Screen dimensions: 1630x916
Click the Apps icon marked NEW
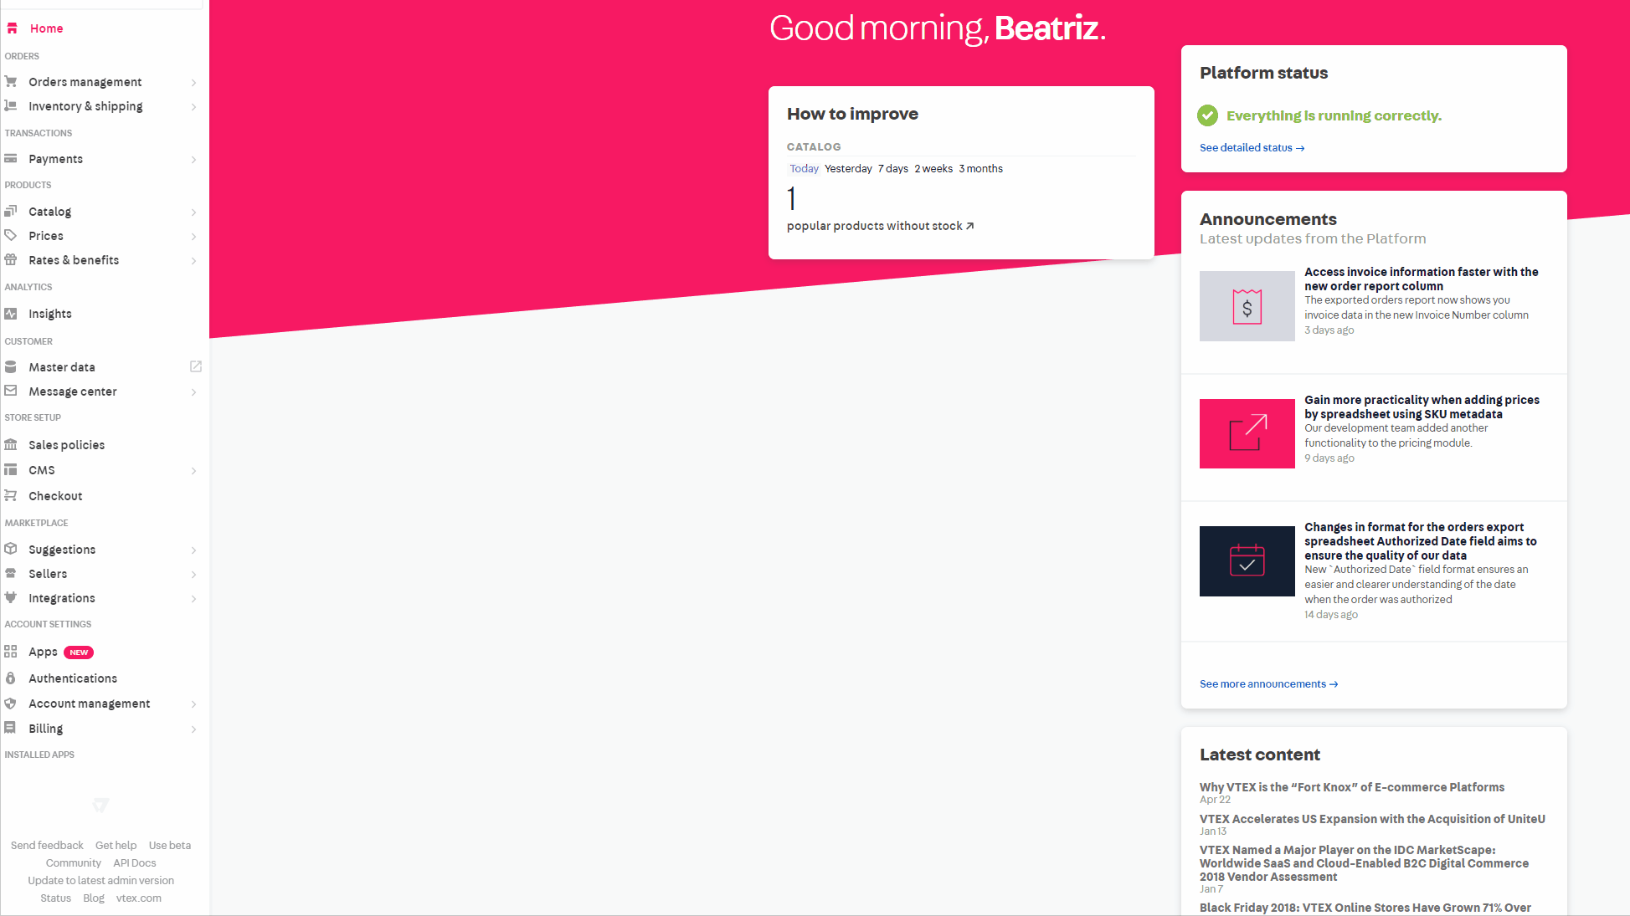(11, 652)
